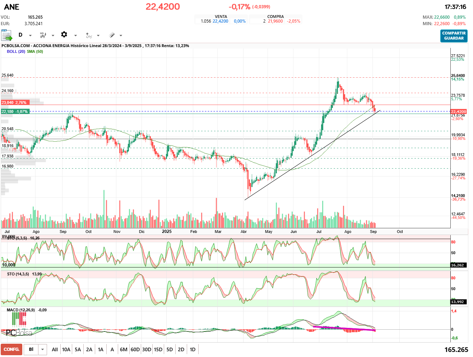
Task: Click the STO (5,3,5) indicator label
Action: click(17, 238)
